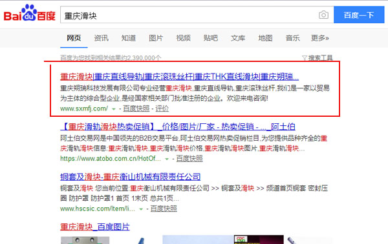Click the Baidu logo
This screenshot has height=244, width=388.
(29, 13)
